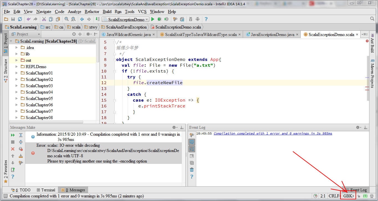Close the ScalaExceptionDemo.scala tab
Viewport: 378px width, 201px height.
(357, 35)
